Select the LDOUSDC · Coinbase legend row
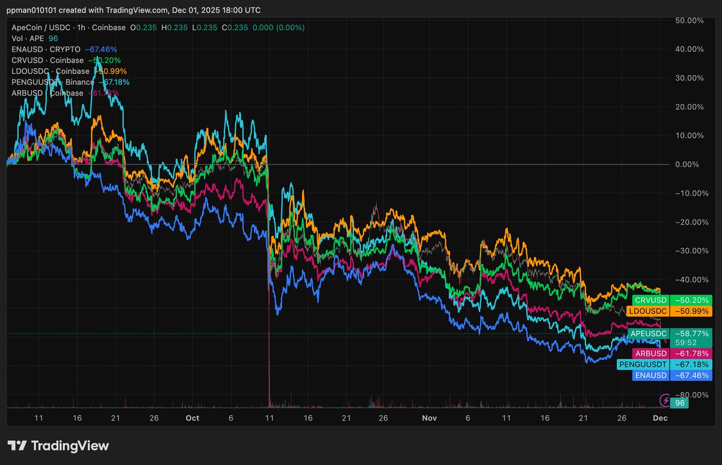This screenshot has height=465, width=722. (69, 71)
